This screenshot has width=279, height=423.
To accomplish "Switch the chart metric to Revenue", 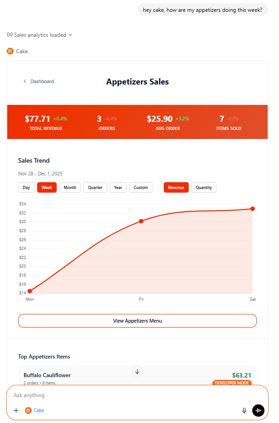I will tap(176, 187).
